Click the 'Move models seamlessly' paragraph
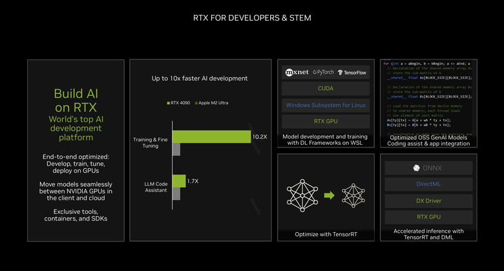 76,191
